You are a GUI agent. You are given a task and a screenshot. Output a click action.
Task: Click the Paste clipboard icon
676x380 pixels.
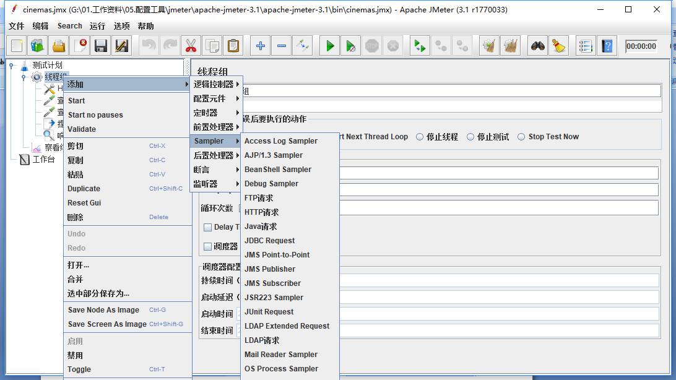[233, 46]
